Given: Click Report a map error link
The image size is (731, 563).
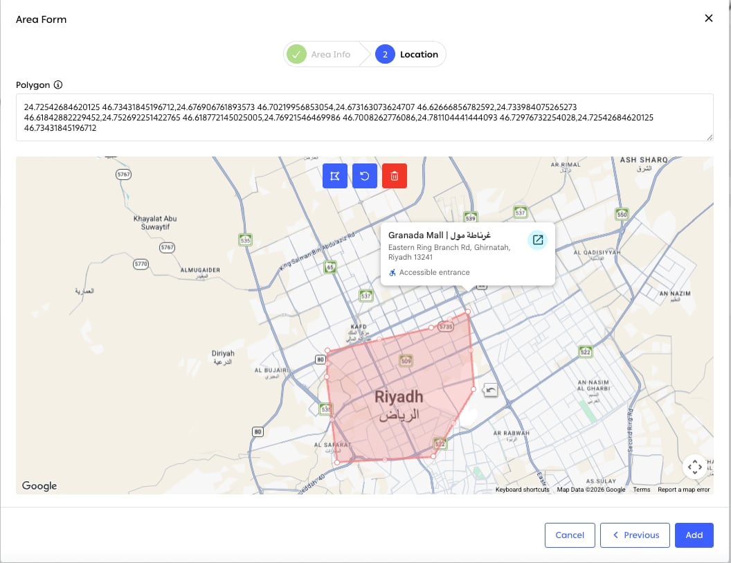Looking at the screenshot, I should pos(683,490).
